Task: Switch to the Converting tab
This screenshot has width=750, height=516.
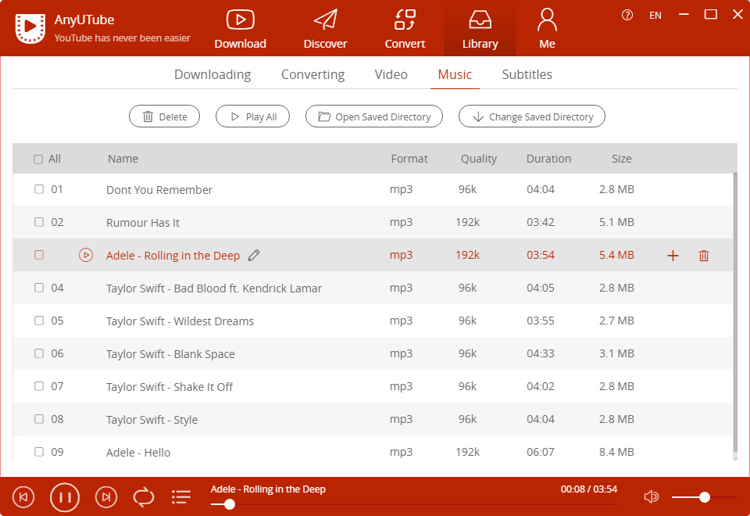Action: click(x=312, y=75)
